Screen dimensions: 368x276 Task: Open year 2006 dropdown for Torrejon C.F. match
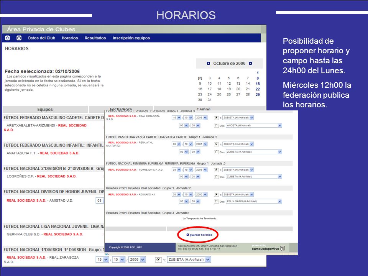201,170
